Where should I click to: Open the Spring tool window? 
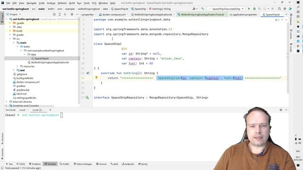[143, 164]
